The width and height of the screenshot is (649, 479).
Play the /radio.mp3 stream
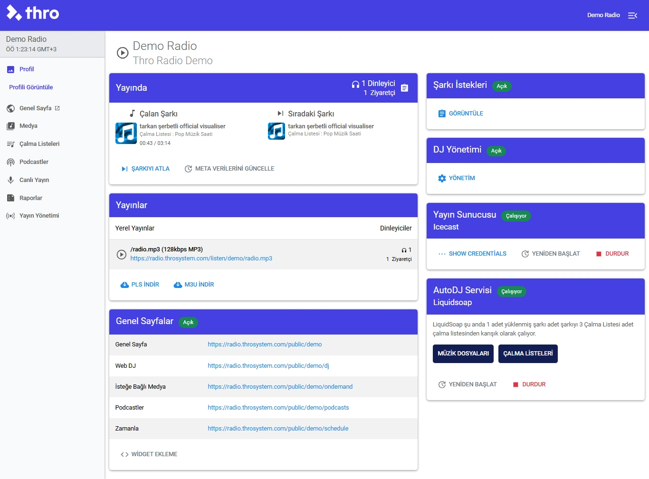pos(122,254)
